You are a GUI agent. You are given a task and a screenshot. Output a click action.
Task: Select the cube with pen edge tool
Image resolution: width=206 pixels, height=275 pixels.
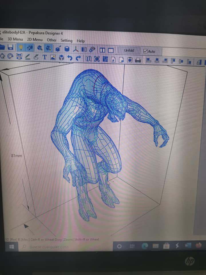point(58,49)
